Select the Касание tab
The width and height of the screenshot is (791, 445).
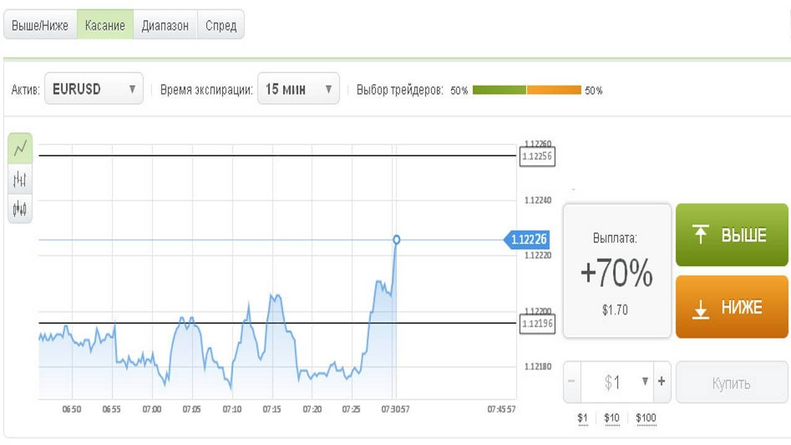pyautogui.click(x=105, y=26)
